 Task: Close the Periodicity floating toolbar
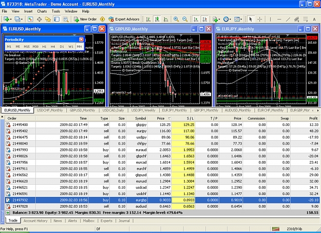pos(81,40)
